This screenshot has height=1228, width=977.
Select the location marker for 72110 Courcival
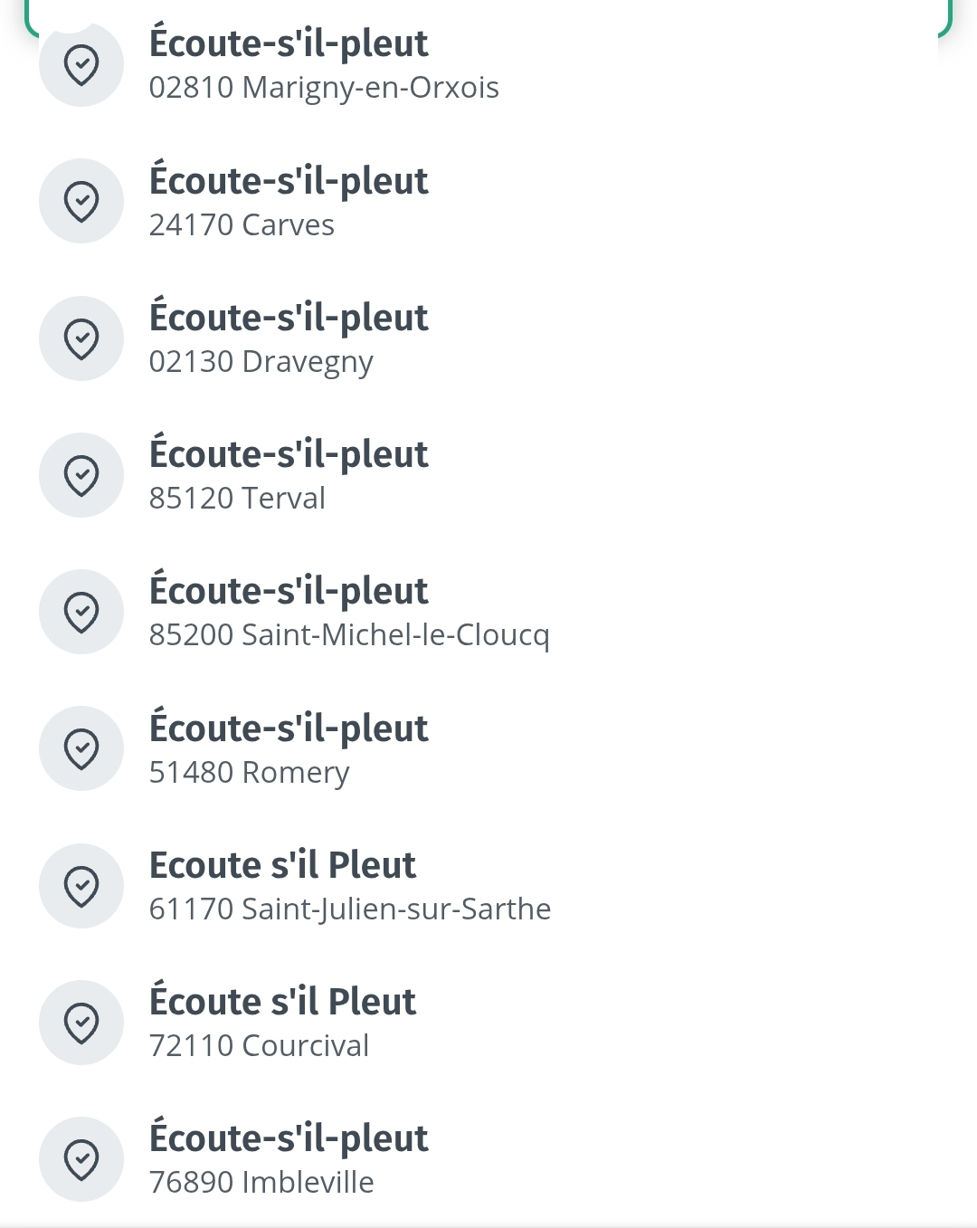click(x=81, y=1023)
